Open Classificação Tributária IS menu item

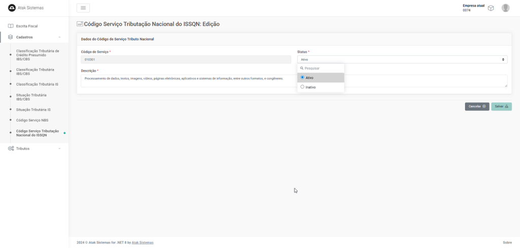(x=37, y=84)
